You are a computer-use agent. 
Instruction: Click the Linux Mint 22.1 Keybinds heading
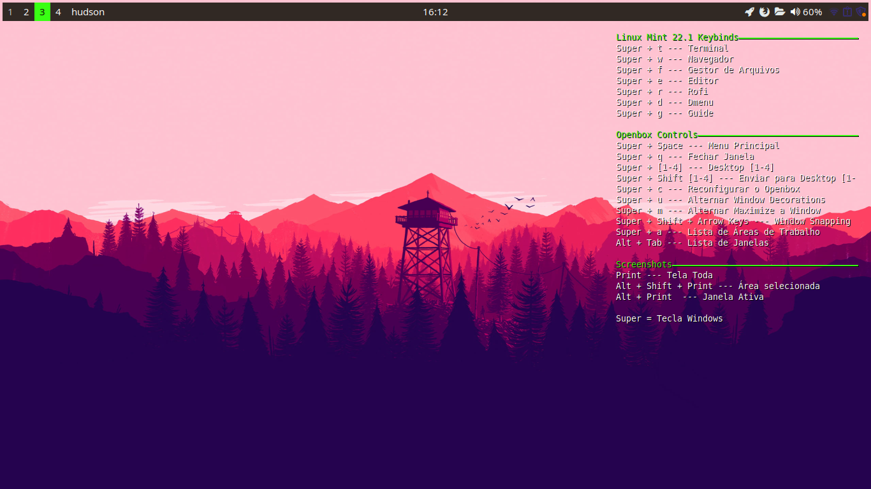coord(677,38)
